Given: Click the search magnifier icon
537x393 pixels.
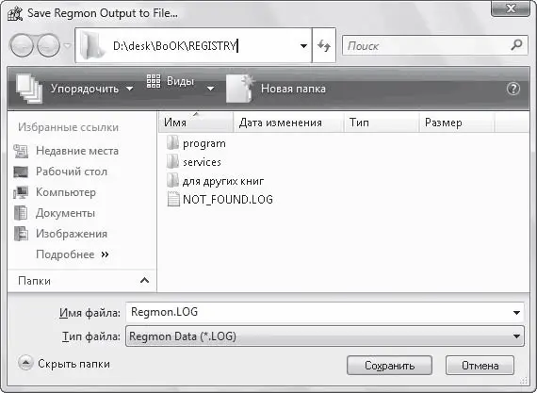Looking at the screenshot, I should 516,45.
